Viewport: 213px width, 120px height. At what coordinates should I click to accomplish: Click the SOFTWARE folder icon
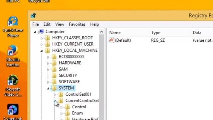click(54, 82)
